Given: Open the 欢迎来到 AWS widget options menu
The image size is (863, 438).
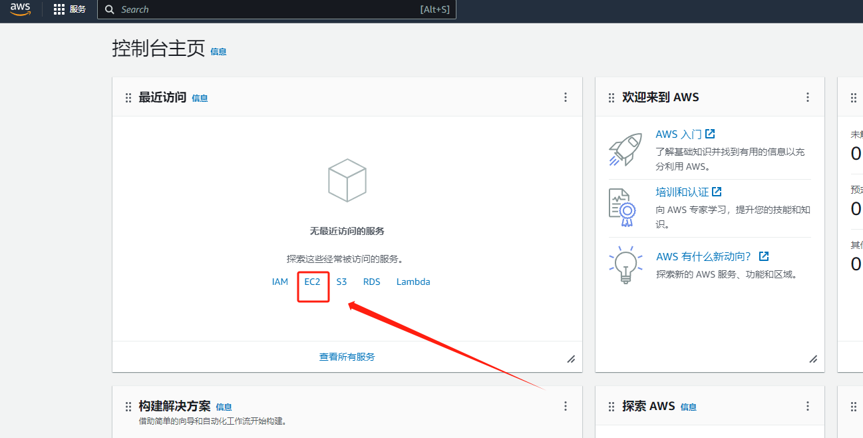Looking at the screenshot, I should pyautogui.click(x=808, y=97).
